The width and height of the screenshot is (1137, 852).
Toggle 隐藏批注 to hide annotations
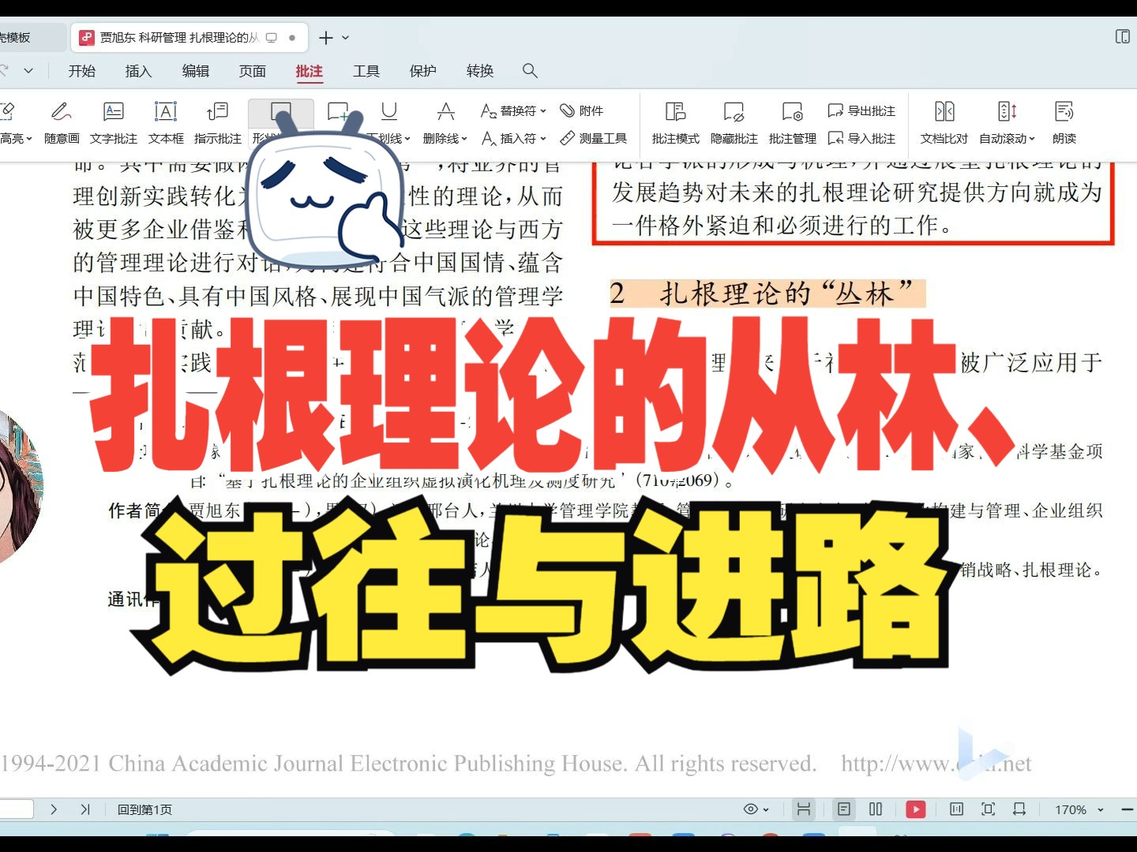[x=734, y=122]
